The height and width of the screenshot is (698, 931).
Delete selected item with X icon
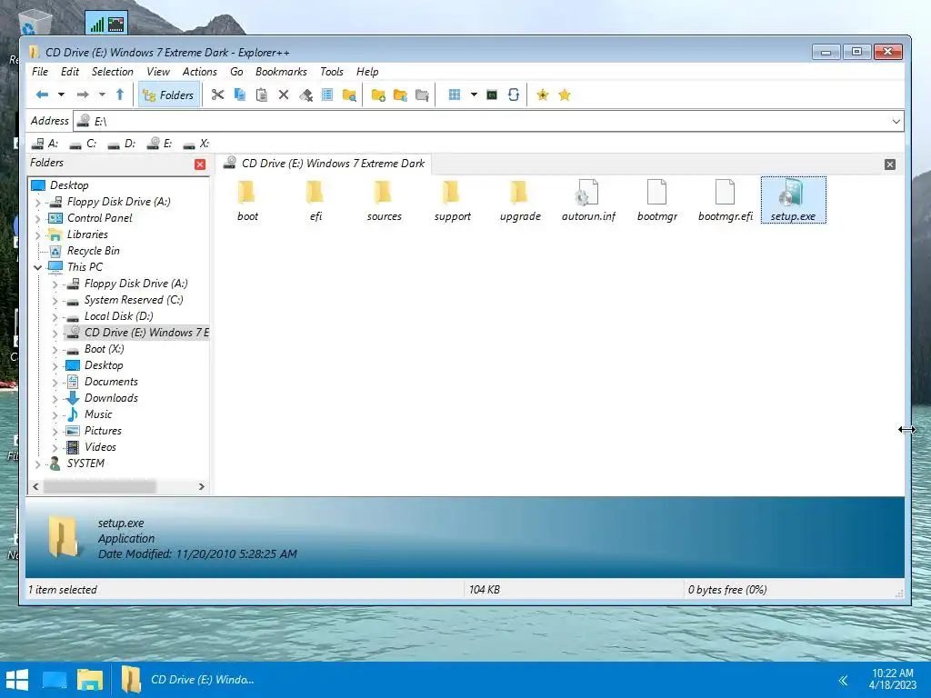(x=284, y=95)
